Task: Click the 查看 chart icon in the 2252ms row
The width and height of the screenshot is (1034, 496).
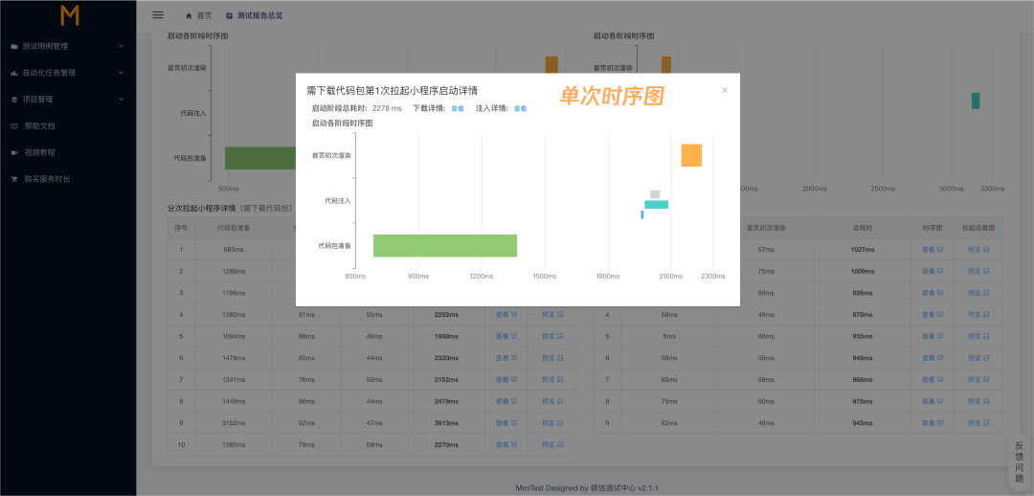Action: tap(514, 315)
